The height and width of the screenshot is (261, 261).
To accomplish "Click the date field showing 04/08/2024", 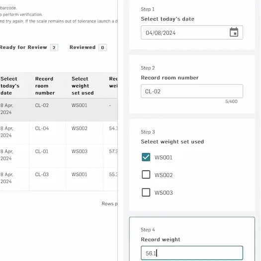I will (x=192, y=32).
